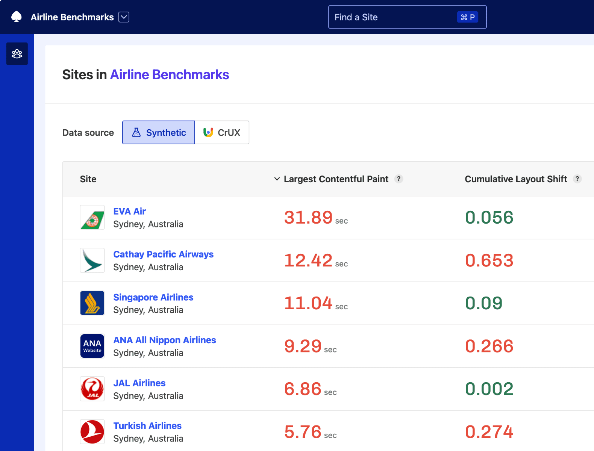Show help for Cumulative Layout Shift
Screen dimensions: 594x451
(577, 179)
